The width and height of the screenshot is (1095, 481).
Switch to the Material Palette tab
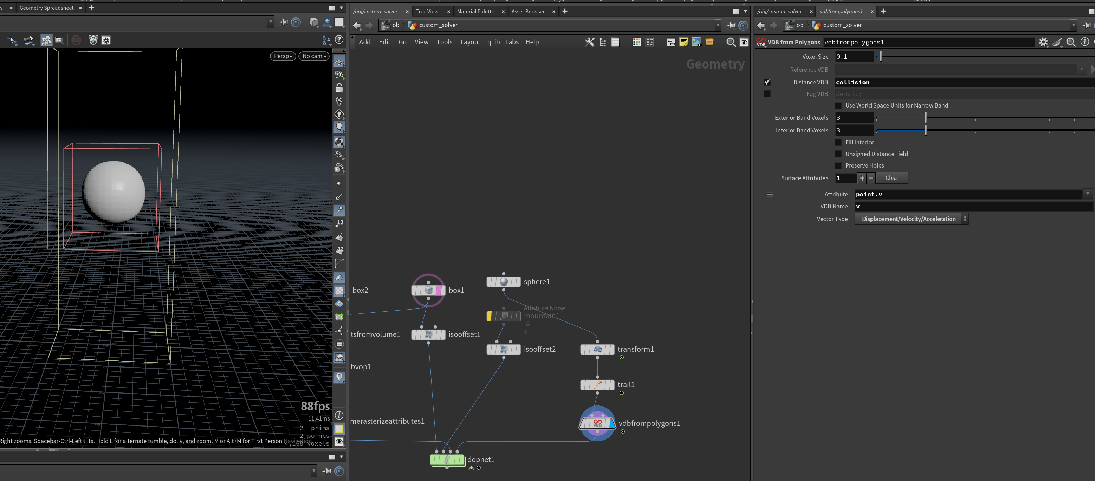(x=475, y=12)
